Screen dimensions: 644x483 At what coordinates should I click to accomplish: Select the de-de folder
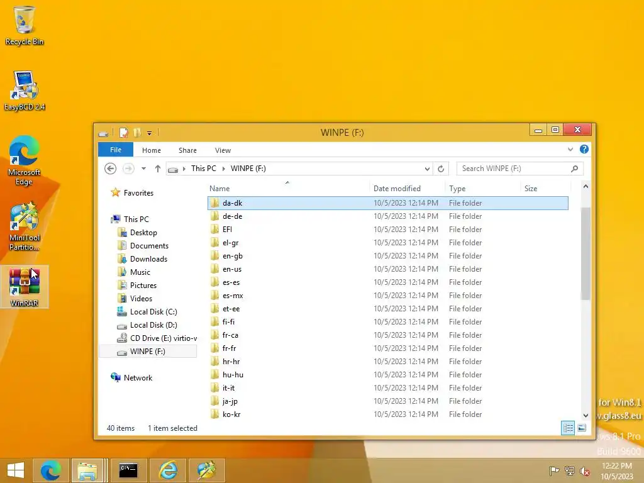point(387,216)
